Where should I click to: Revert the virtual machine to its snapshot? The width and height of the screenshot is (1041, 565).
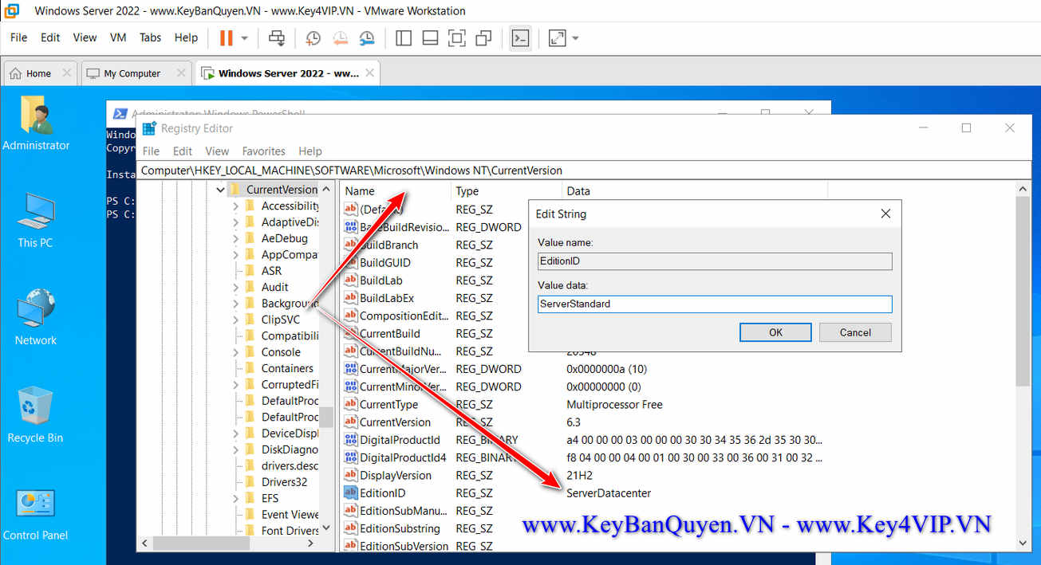[x=340, y=37]
